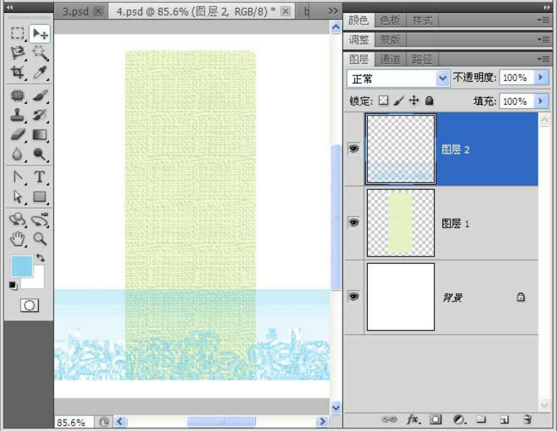This screenshot has width=557, height=431.
Task: Select the Hand tool
Action: [18, 239]
